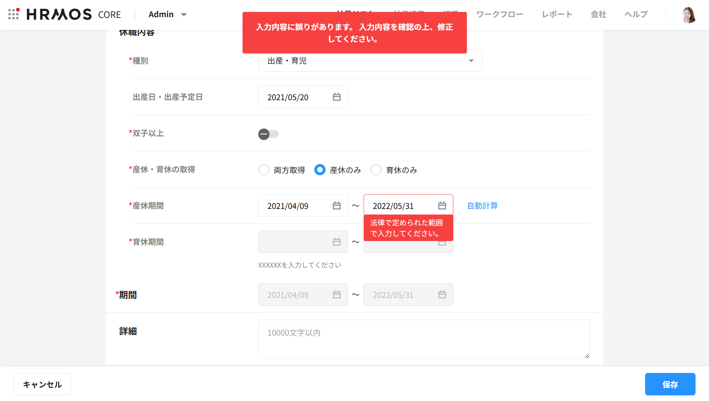Open calendar picker for 産休期間 end date
The image size is (709, 401).
coord(442,206)
